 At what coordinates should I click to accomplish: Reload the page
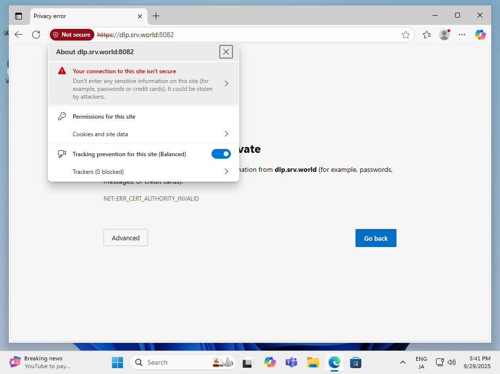click(36, 35)
